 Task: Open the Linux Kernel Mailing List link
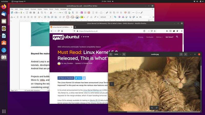92,90
